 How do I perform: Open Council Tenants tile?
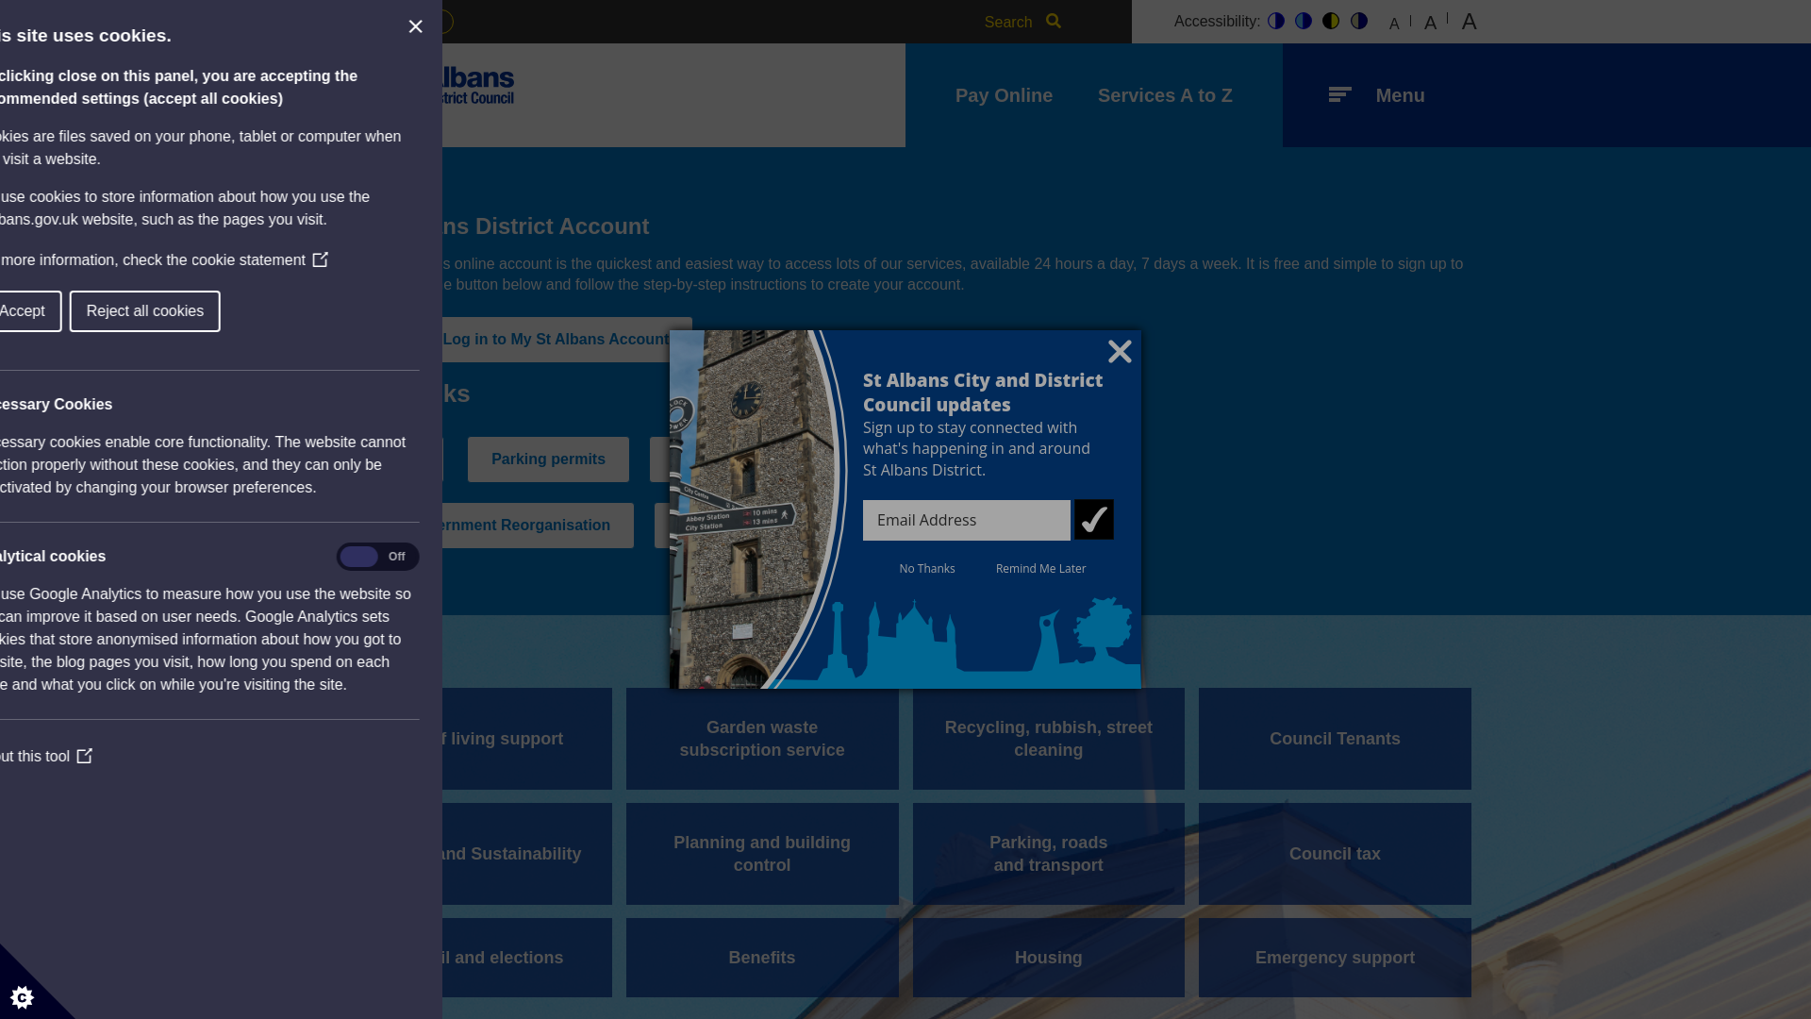point(1335,739)
